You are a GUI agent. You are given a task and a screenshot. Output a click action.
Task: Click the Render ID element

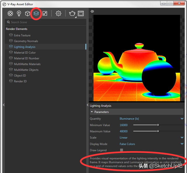coord(20,81)
